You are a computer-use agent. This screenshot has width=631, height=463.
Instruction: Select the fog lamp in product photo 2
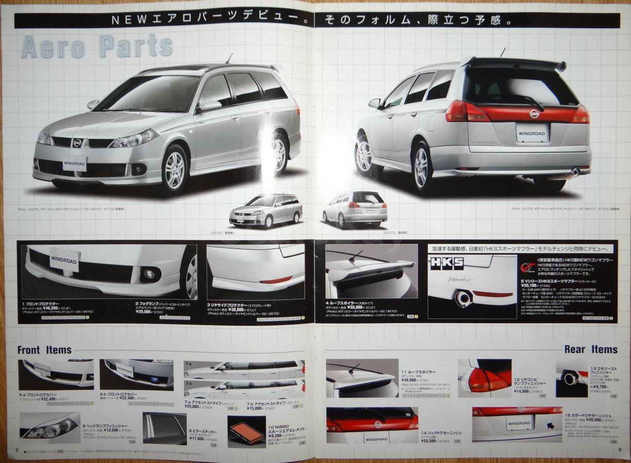coord(150,274)
